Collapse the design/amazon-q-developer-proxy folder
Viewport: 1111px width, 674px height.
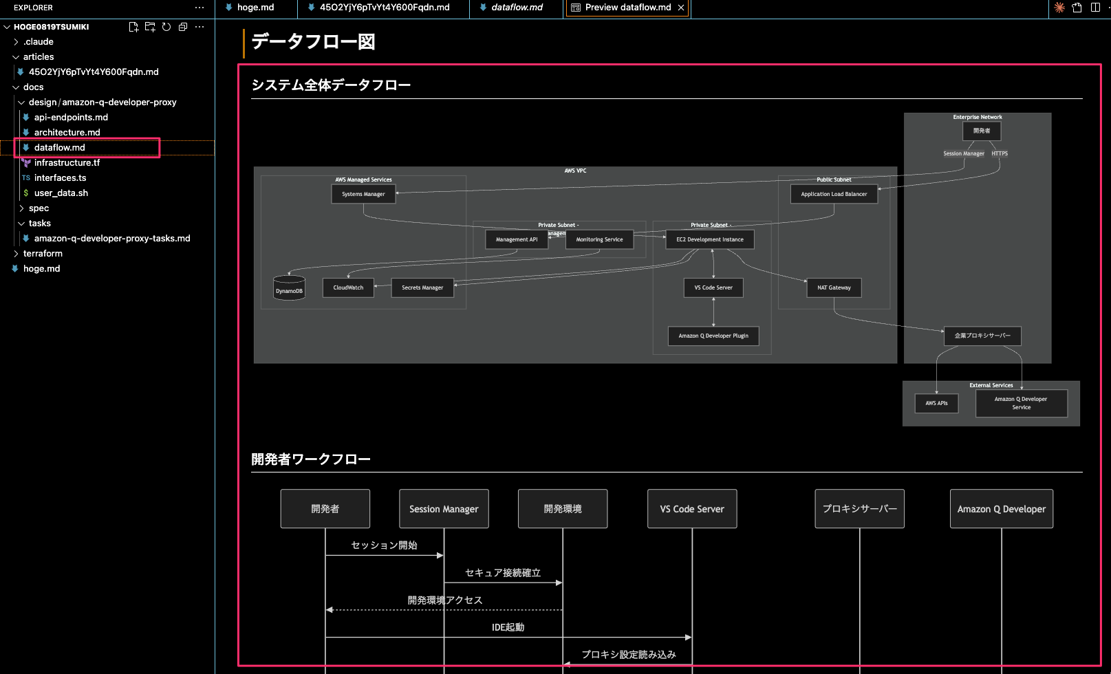click(x=22, y=102)
